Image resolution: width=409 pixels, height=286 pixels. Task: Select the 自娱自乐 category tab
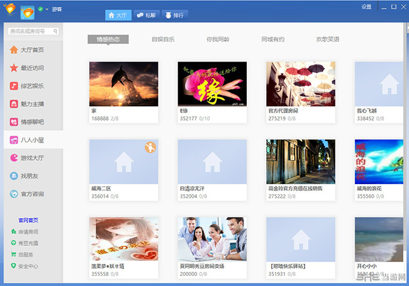coord(163,39)
